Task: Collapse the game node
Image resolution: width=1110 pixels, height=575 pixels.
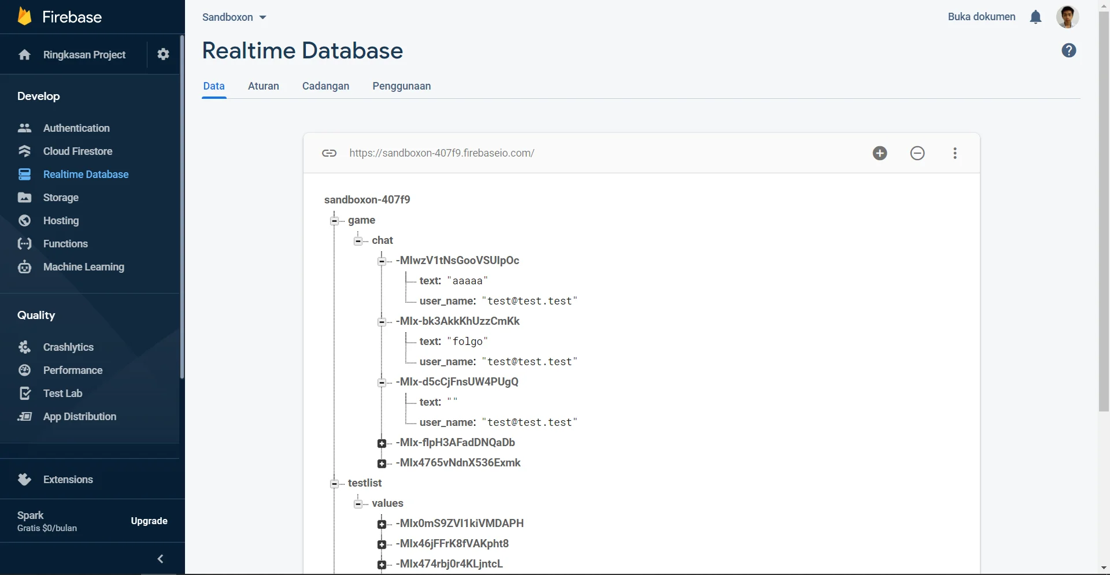Action: 334,221
